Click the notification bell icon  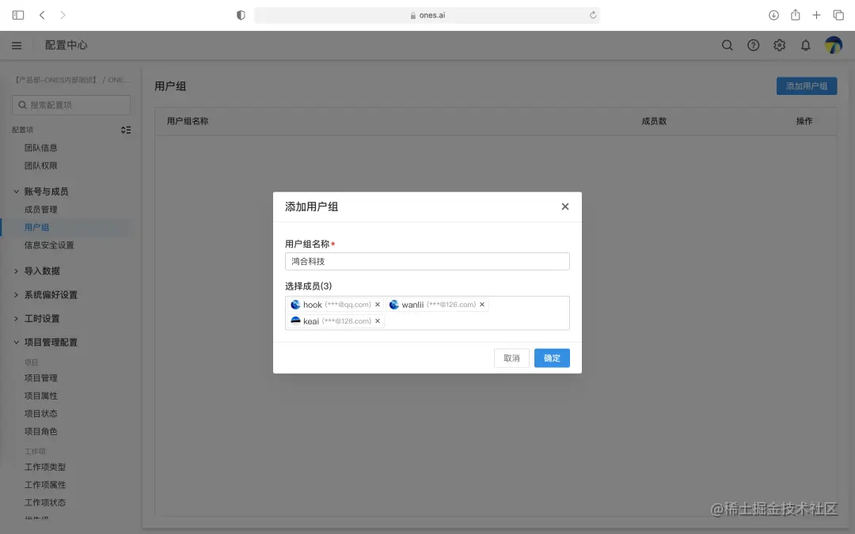pyautogui.click(x=805, y=45)
